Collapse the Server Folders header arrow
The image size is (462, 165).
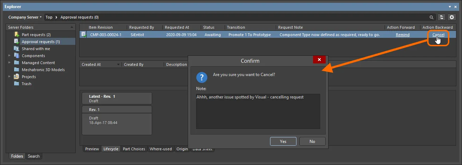72,27
